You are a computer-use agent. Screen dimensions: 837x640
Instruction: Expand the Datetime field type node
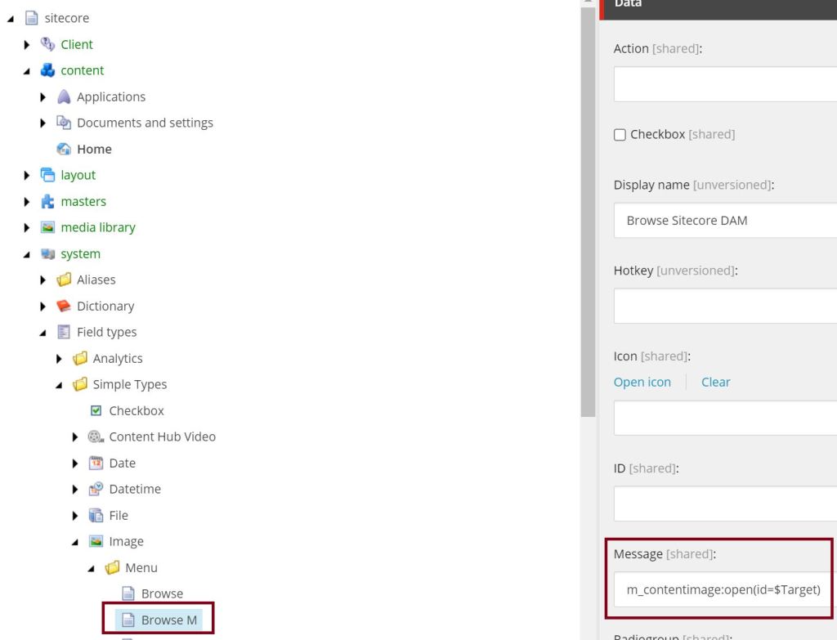[77, 489]
